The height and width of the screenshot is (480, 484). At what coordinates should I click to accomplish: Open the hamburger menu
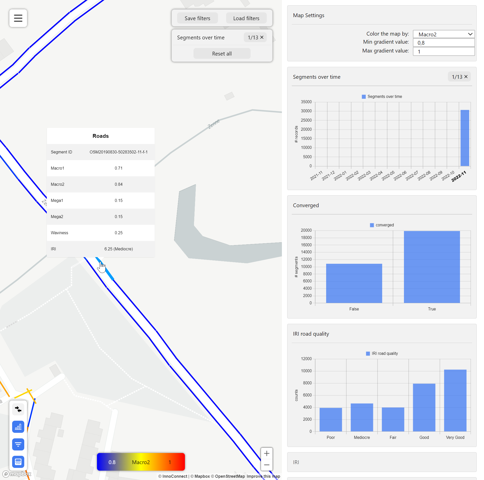tap(18, 18)
